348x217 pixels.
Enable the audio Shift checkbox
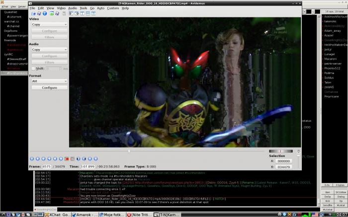(x=33, y=69)
